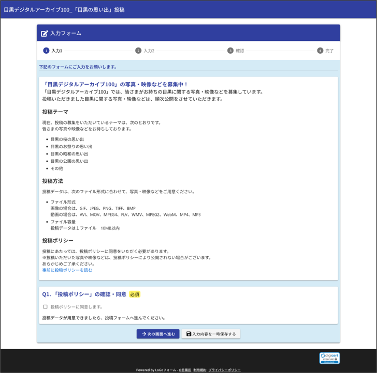Click the yellow 必須 badge on Q1
Image resolution: width=377 pixels, height=373 pixels.
click(135, 294)
